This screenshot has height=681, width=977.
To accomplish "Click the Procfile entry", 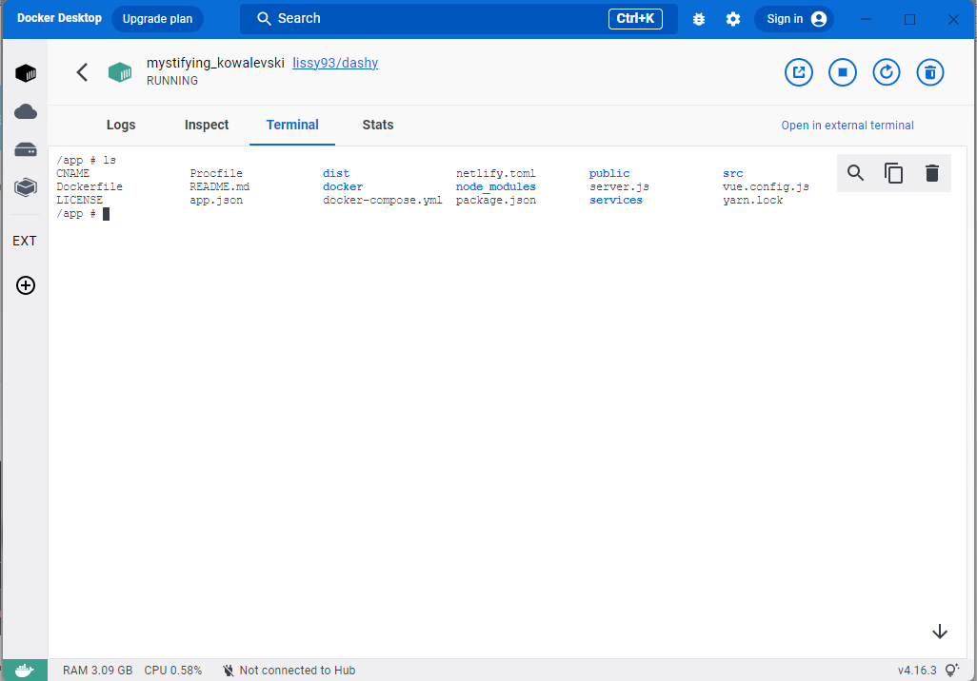I will (215, 174).
